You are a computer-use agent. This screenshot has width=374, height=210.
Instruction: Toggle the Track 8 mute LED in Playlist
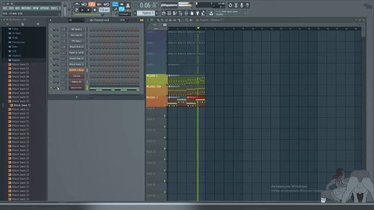tap(165, 116)
